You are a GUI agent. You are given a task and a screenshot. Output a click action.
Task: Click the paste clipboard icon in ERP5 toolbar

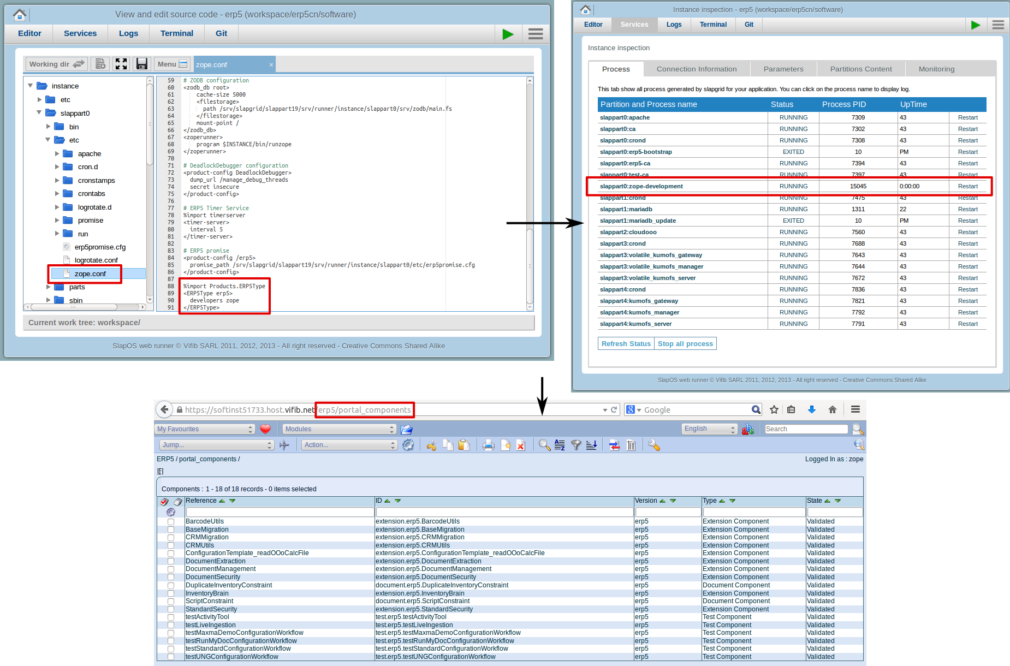(x=464, y=445)
